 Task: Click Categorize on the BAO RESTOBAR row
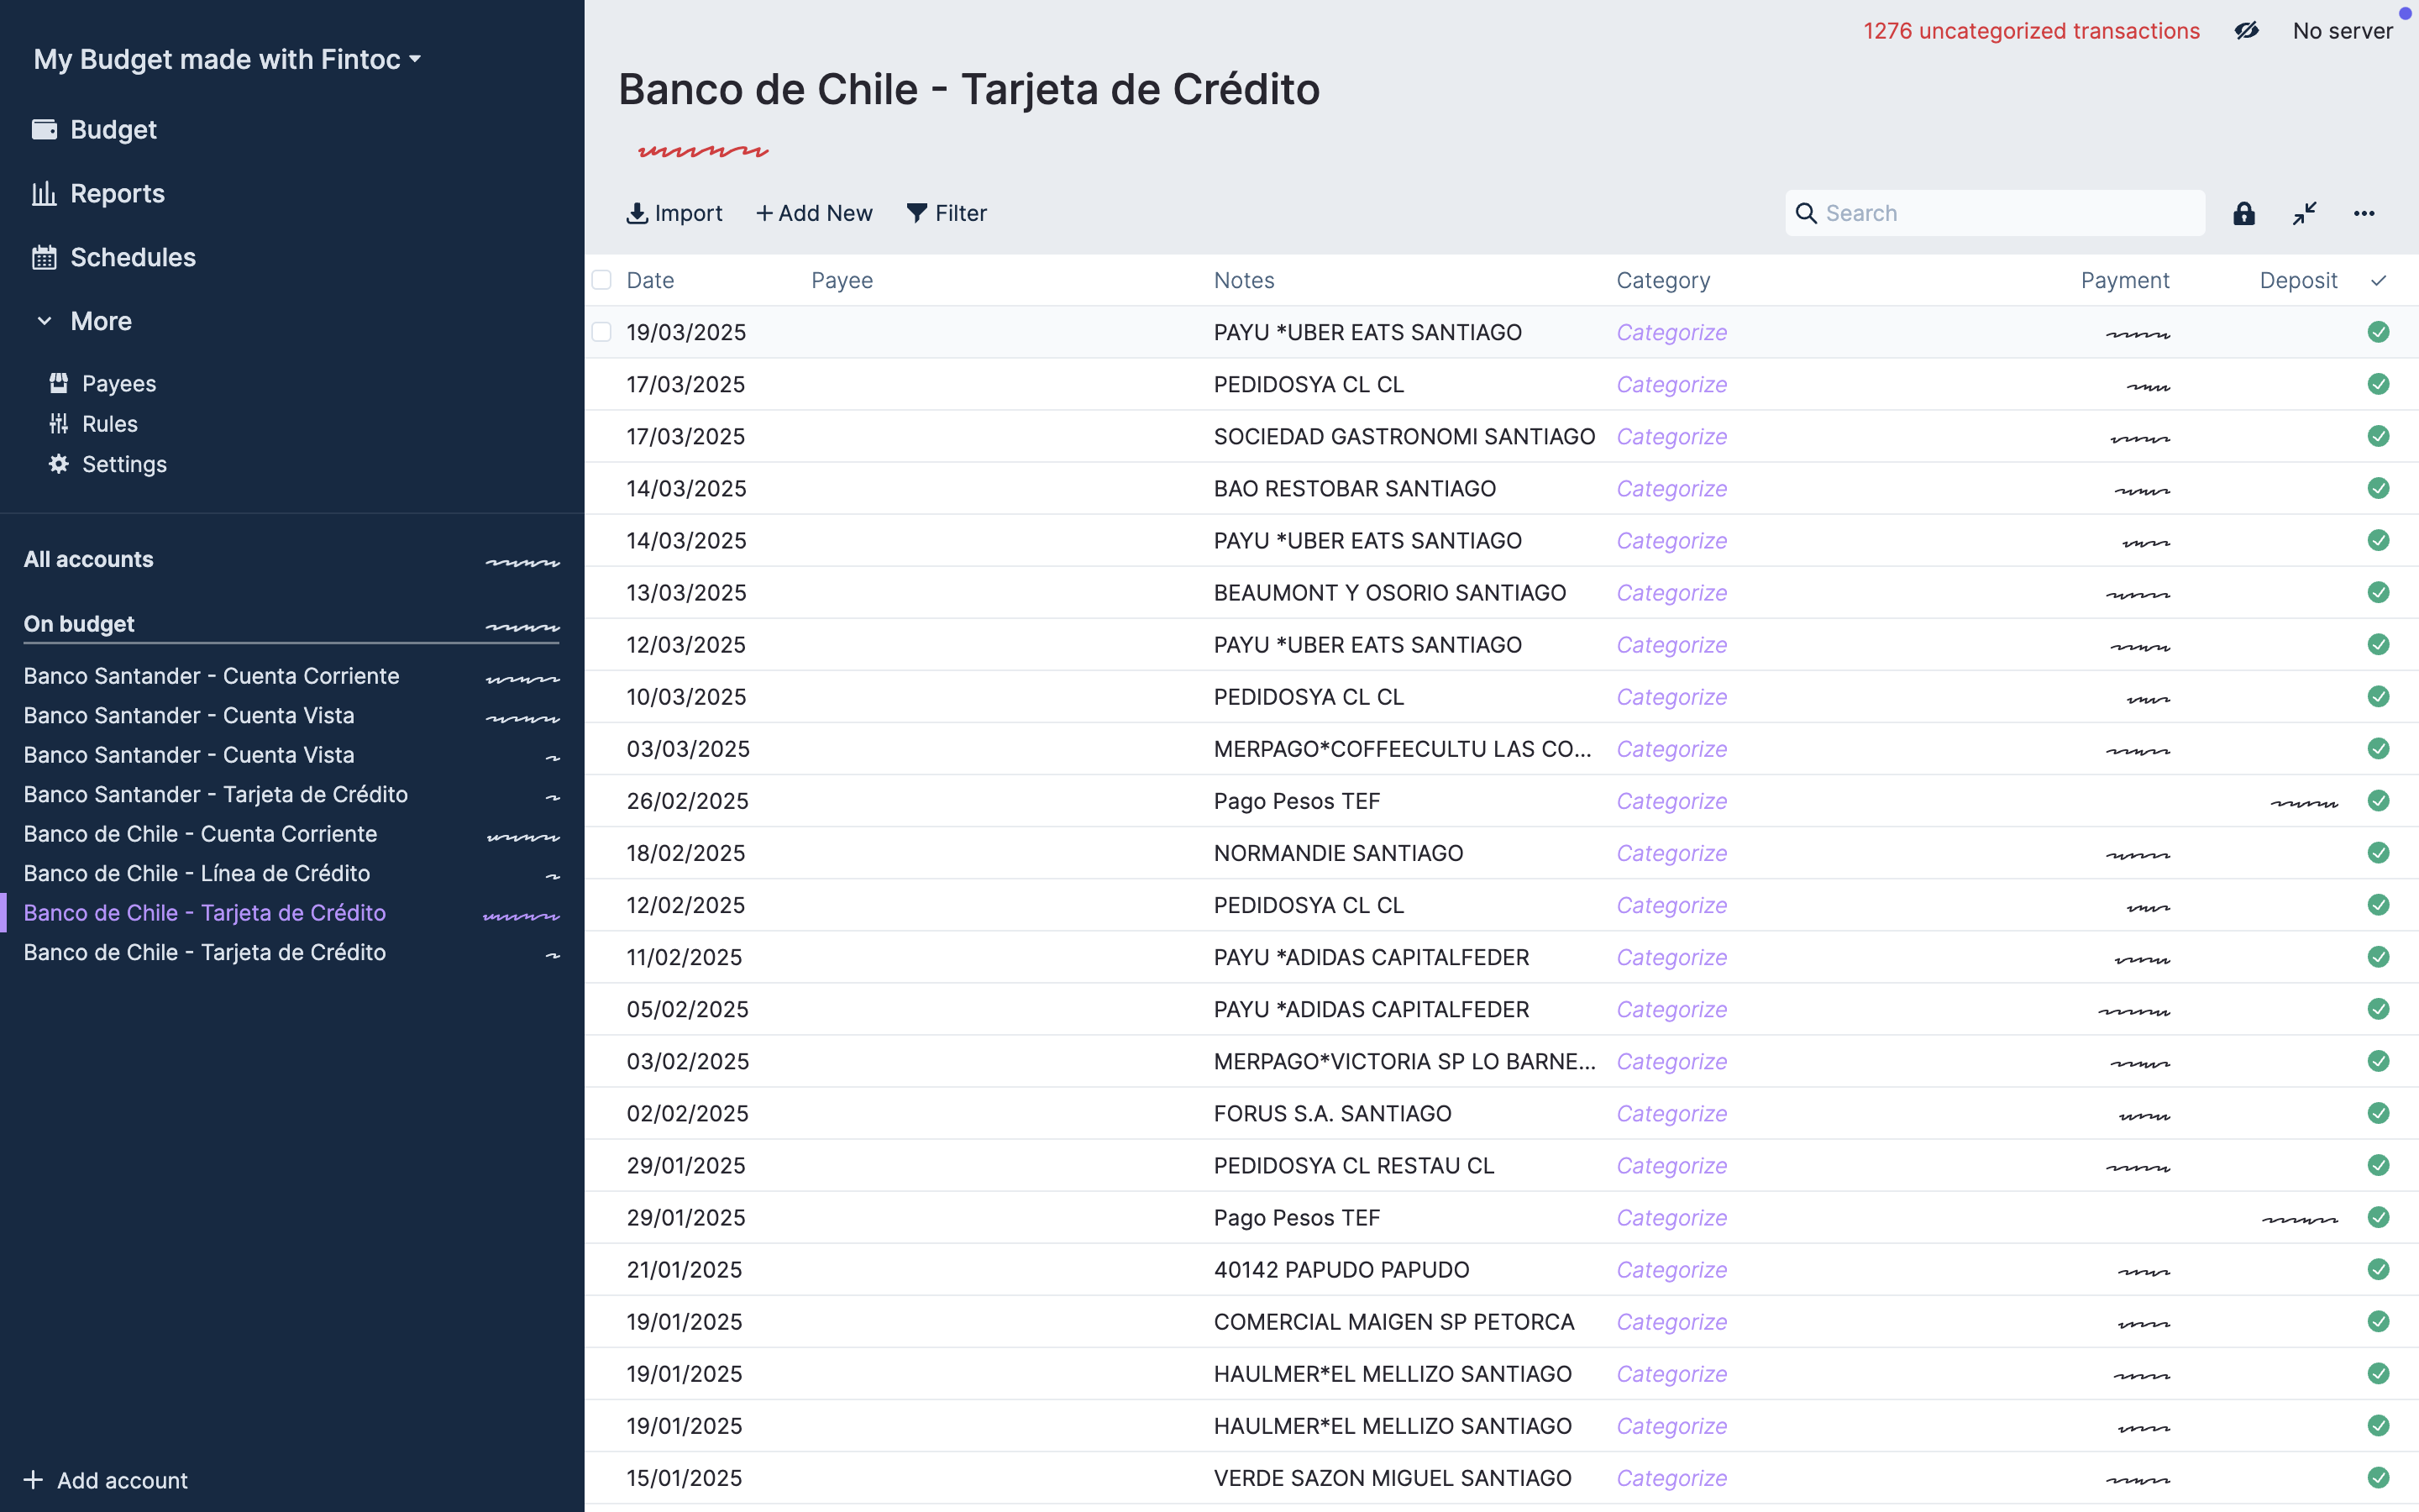[1671, 488]
